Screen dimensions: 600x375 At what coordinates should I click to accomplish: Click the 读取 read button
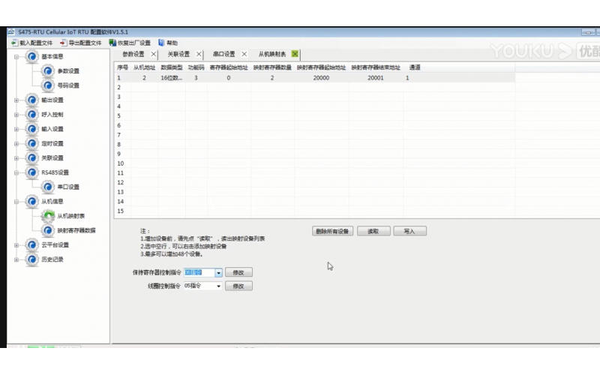point(373,231)
